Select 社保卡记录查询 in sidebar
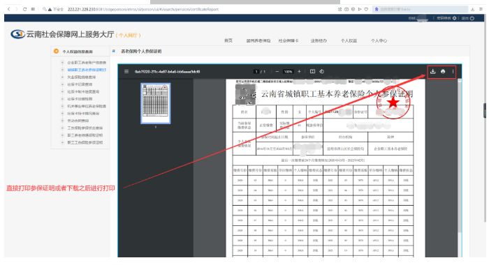The image size is (489, 265). point(80,84)
